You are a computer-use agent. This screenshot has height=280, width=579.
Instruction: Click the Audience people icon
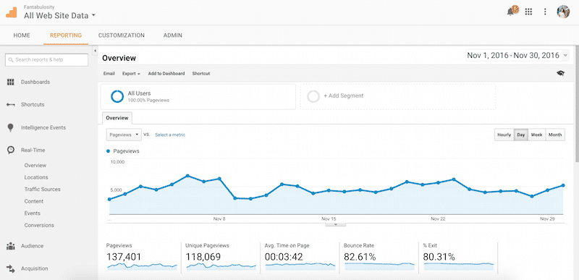[11, 246]
